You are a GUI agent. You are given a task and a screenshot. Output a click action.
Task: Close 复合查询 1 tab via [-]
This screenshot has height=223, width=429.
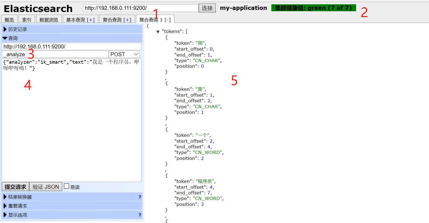(168, 20)
